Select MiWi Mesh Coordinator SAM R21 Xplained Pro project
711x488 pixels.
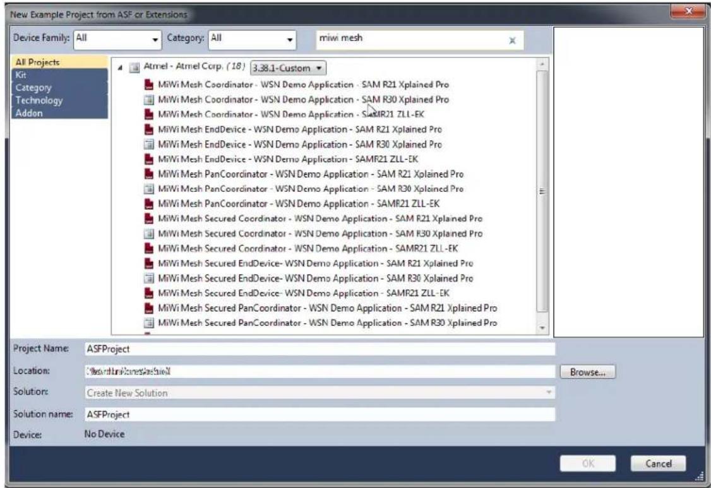(x=303, y=85)
